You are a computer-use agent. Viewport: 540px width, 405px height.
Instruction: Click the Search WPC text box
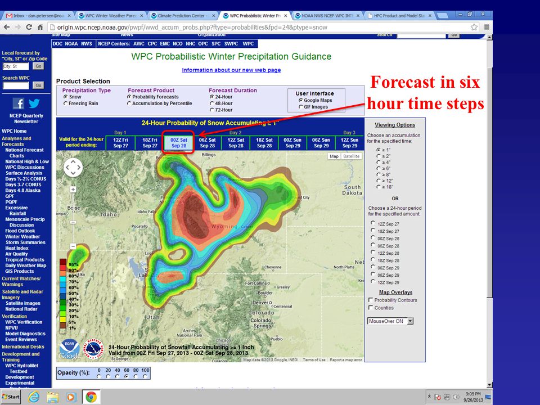tap(16, 85)
